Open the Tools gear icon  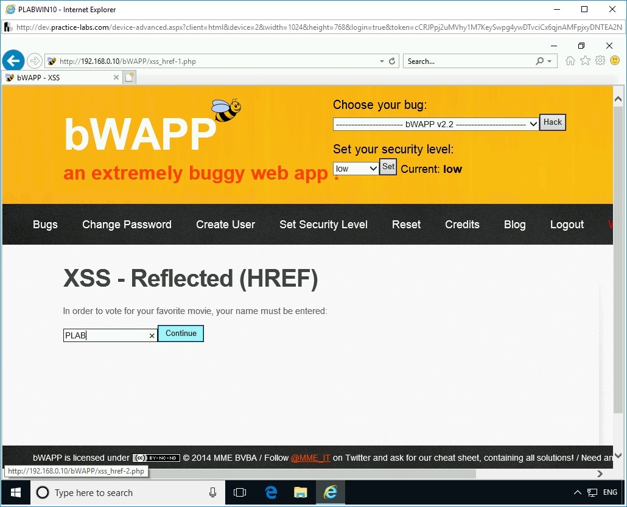pyautogui.click(x=600, y=60)
